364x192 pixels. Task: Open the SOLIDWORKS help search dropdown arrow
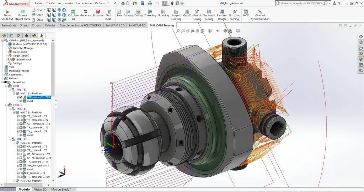click(x=330, y=3)
